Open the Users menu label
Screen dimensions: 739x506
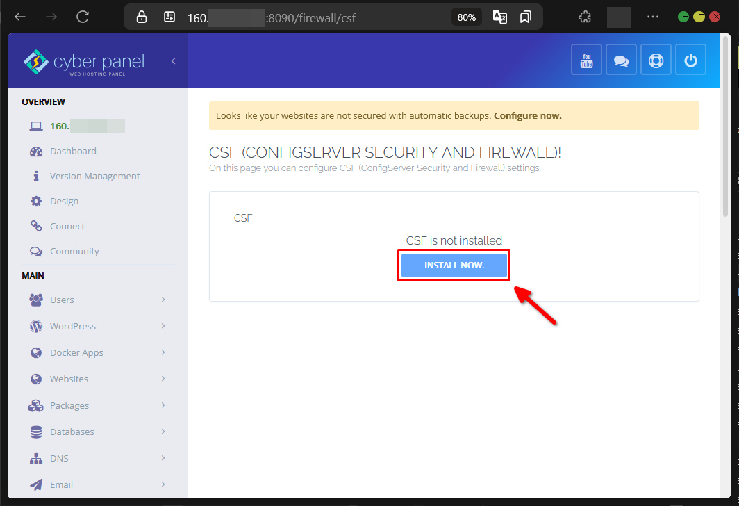pyautogui.click(x=62, y=300)
